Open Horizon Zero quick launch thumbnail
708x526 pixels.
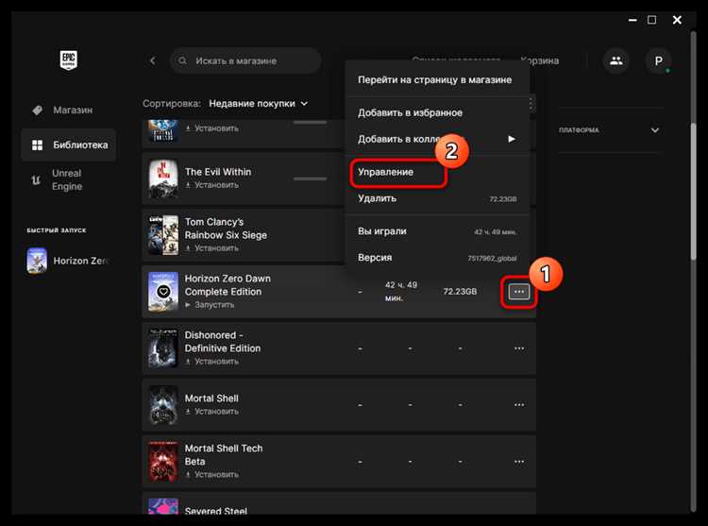[37, 261]
